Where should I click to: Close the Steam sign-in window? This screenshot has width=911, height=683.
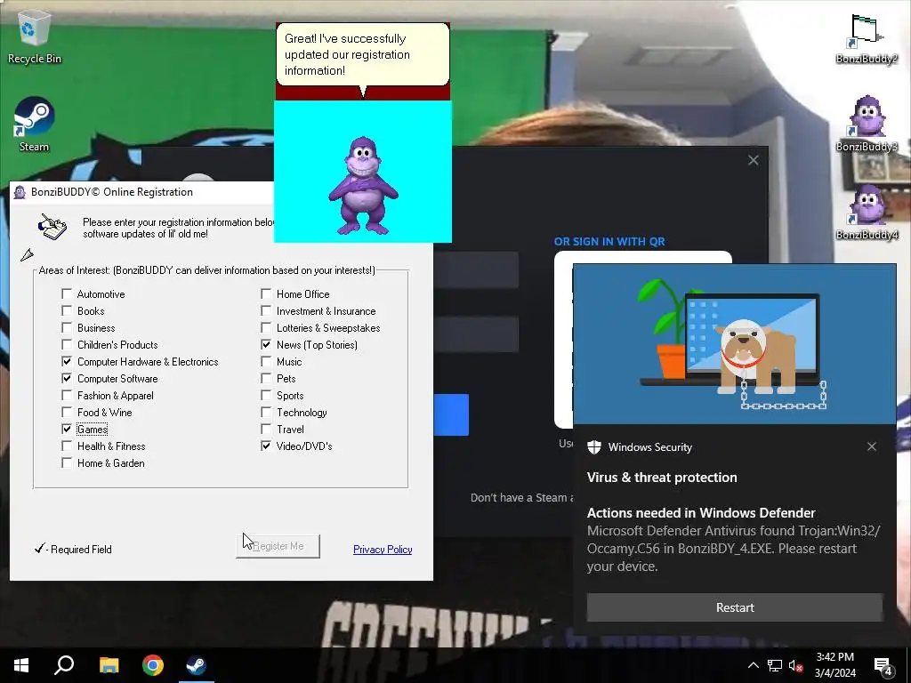point(753,160)
